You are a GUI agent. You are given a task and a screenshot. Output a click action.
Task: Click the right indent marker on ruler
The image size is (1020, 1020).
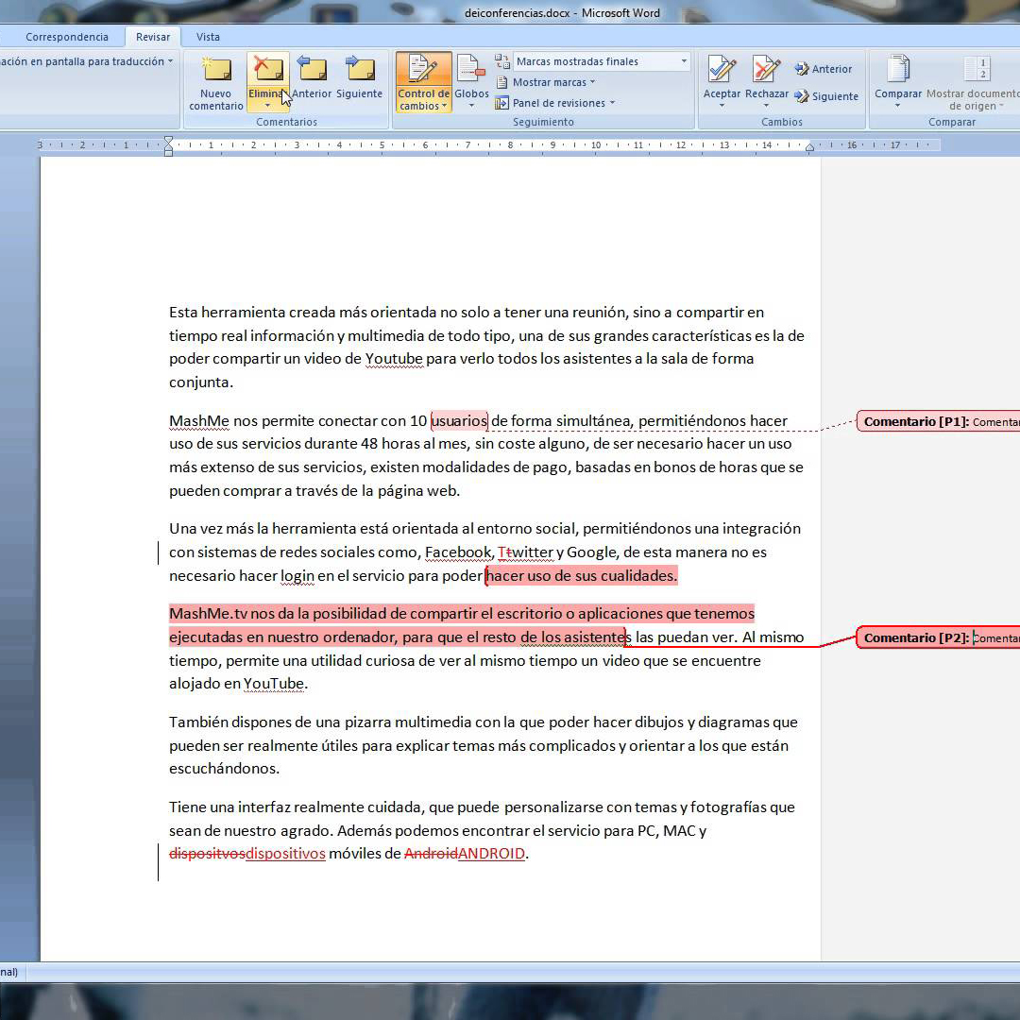pyautogui.click(x=809, y=148)
